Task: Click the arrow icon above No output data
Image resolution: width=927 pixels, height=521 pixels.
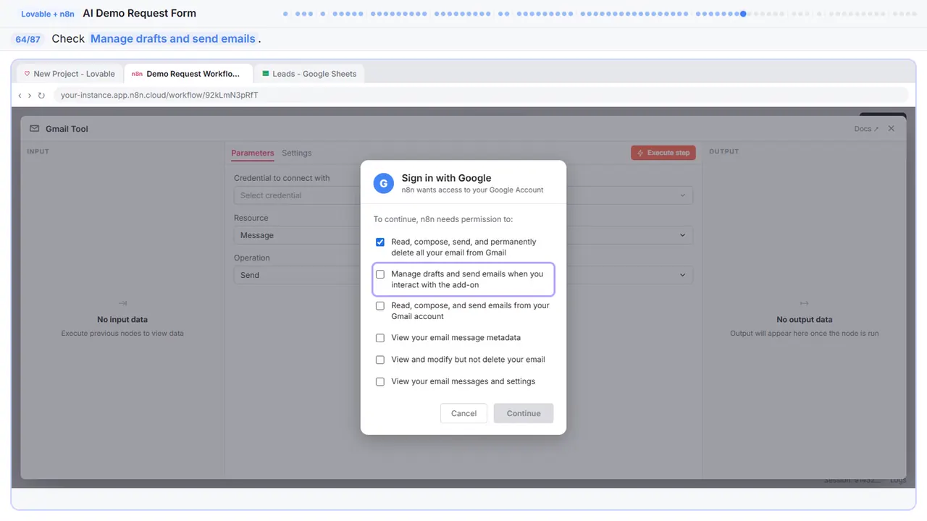Action: coord(804,303)
